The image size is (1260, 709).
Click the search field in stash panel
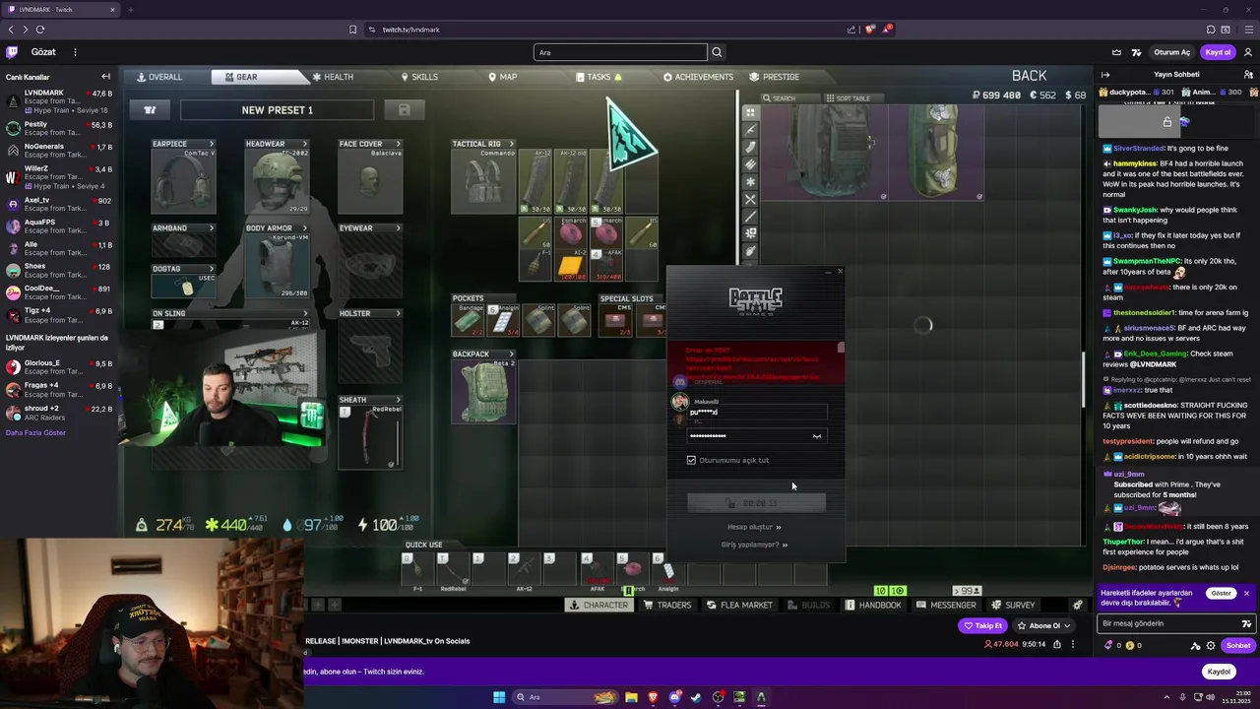coord(789,98)
